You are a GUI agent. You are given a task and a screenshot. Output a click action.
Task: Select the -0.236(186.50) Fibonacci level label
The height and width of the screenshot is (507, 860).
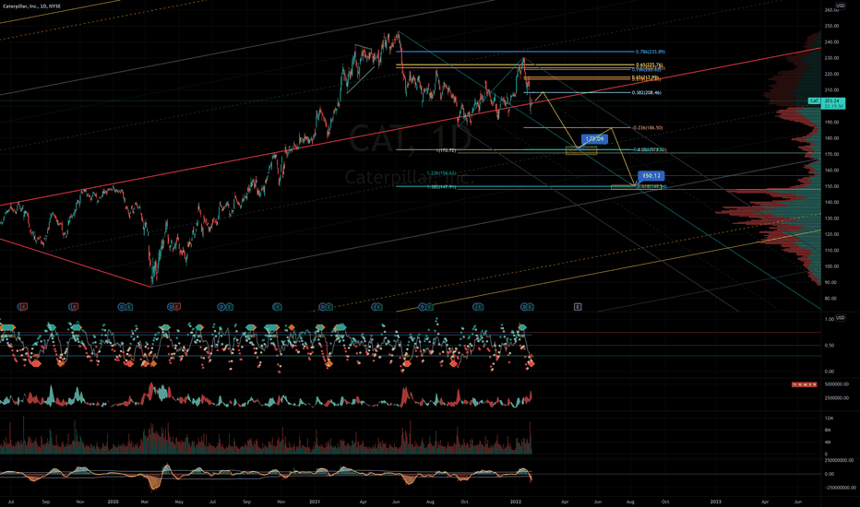647,128
